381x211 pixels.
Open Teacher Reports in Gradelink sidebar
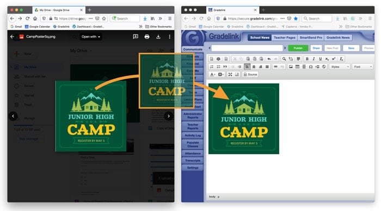(193, 126)
